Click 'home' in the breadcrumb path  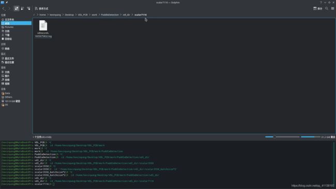42,15
